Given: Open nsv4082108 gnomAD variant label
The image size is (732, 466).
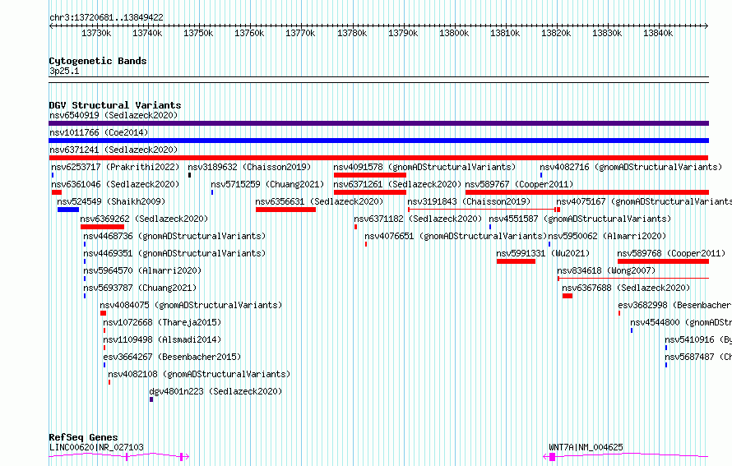Looking at the screenshot, I should tap(199, 374).
